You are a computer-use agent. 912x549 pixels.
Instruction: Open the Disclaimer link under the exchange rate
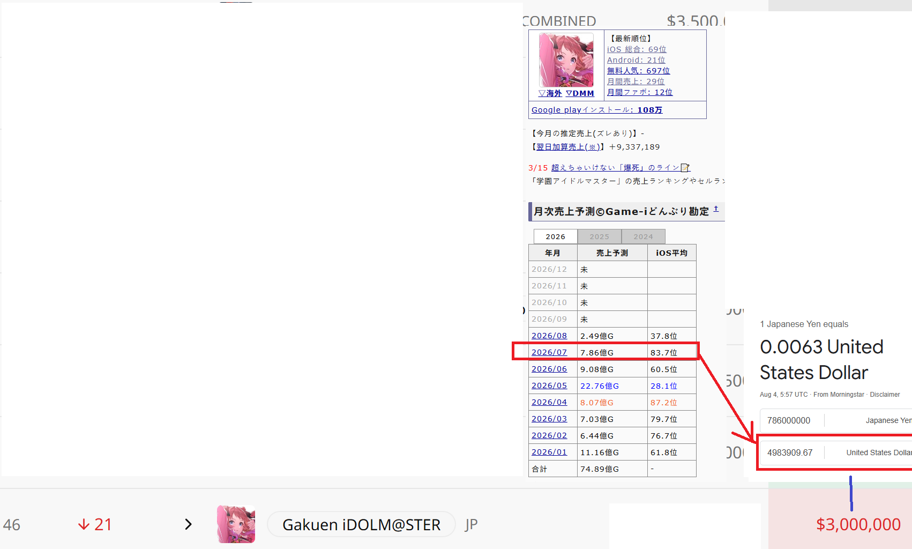click(x=885, y=395)
